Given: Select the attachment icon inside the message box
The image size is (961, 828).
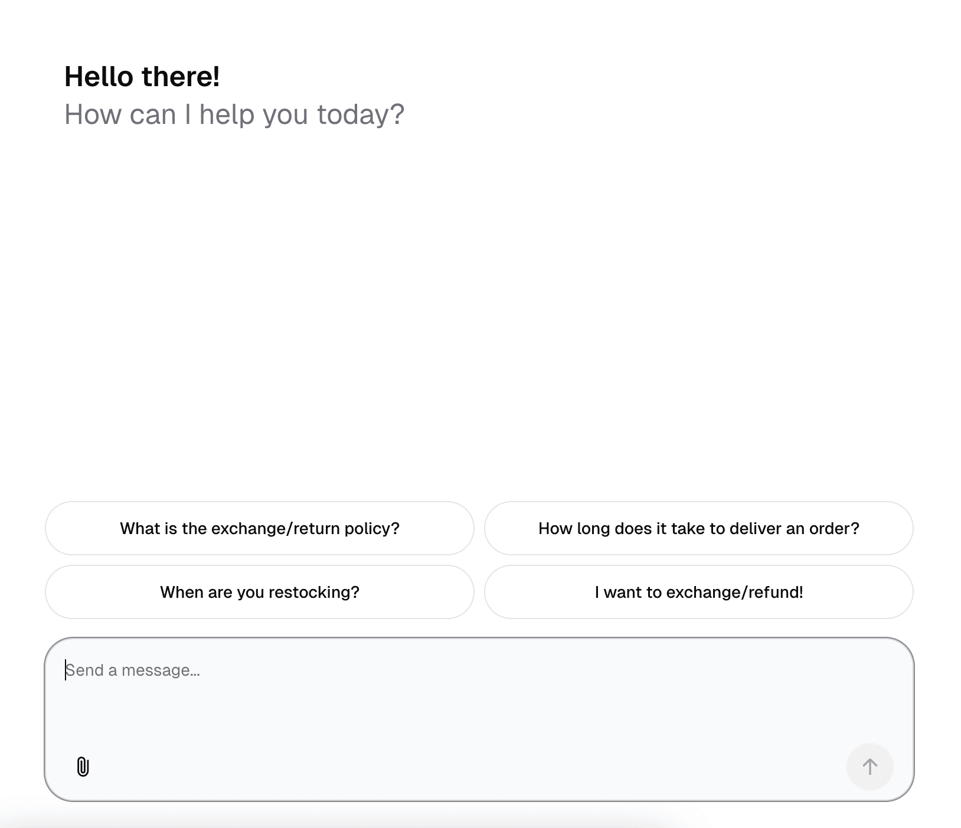Looking at the screenshot, I should pos(81,767).
